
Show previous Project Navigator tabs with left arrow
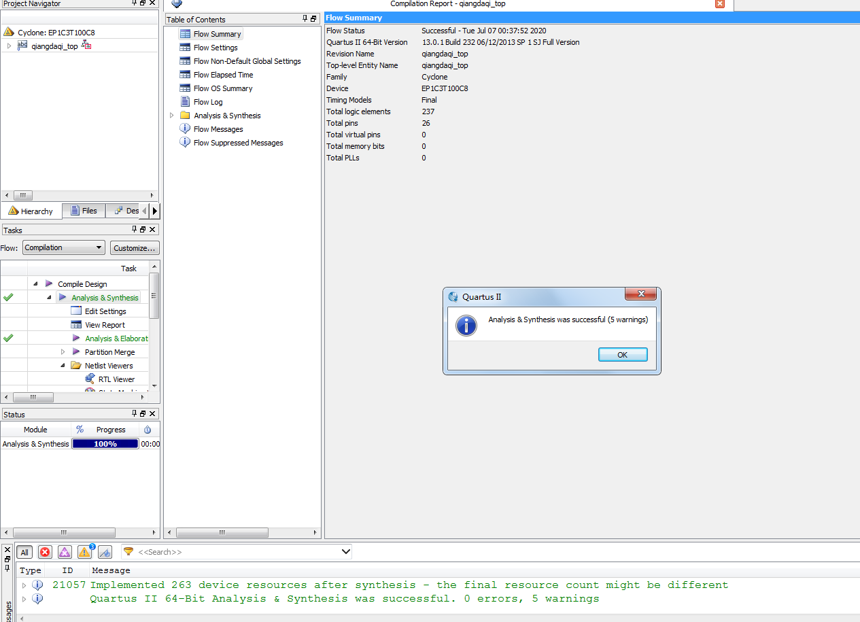coord(144,211)
